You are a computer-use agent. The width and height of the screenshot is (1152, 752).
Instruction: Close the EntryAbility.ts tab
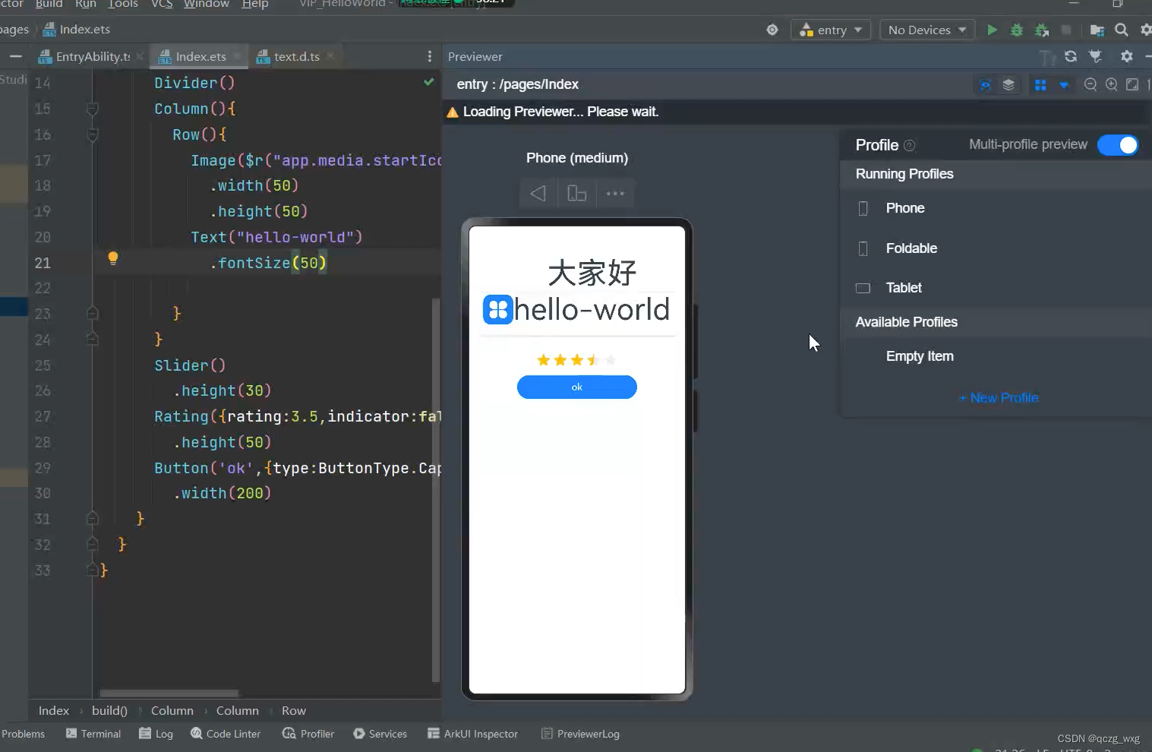point(140,56)
